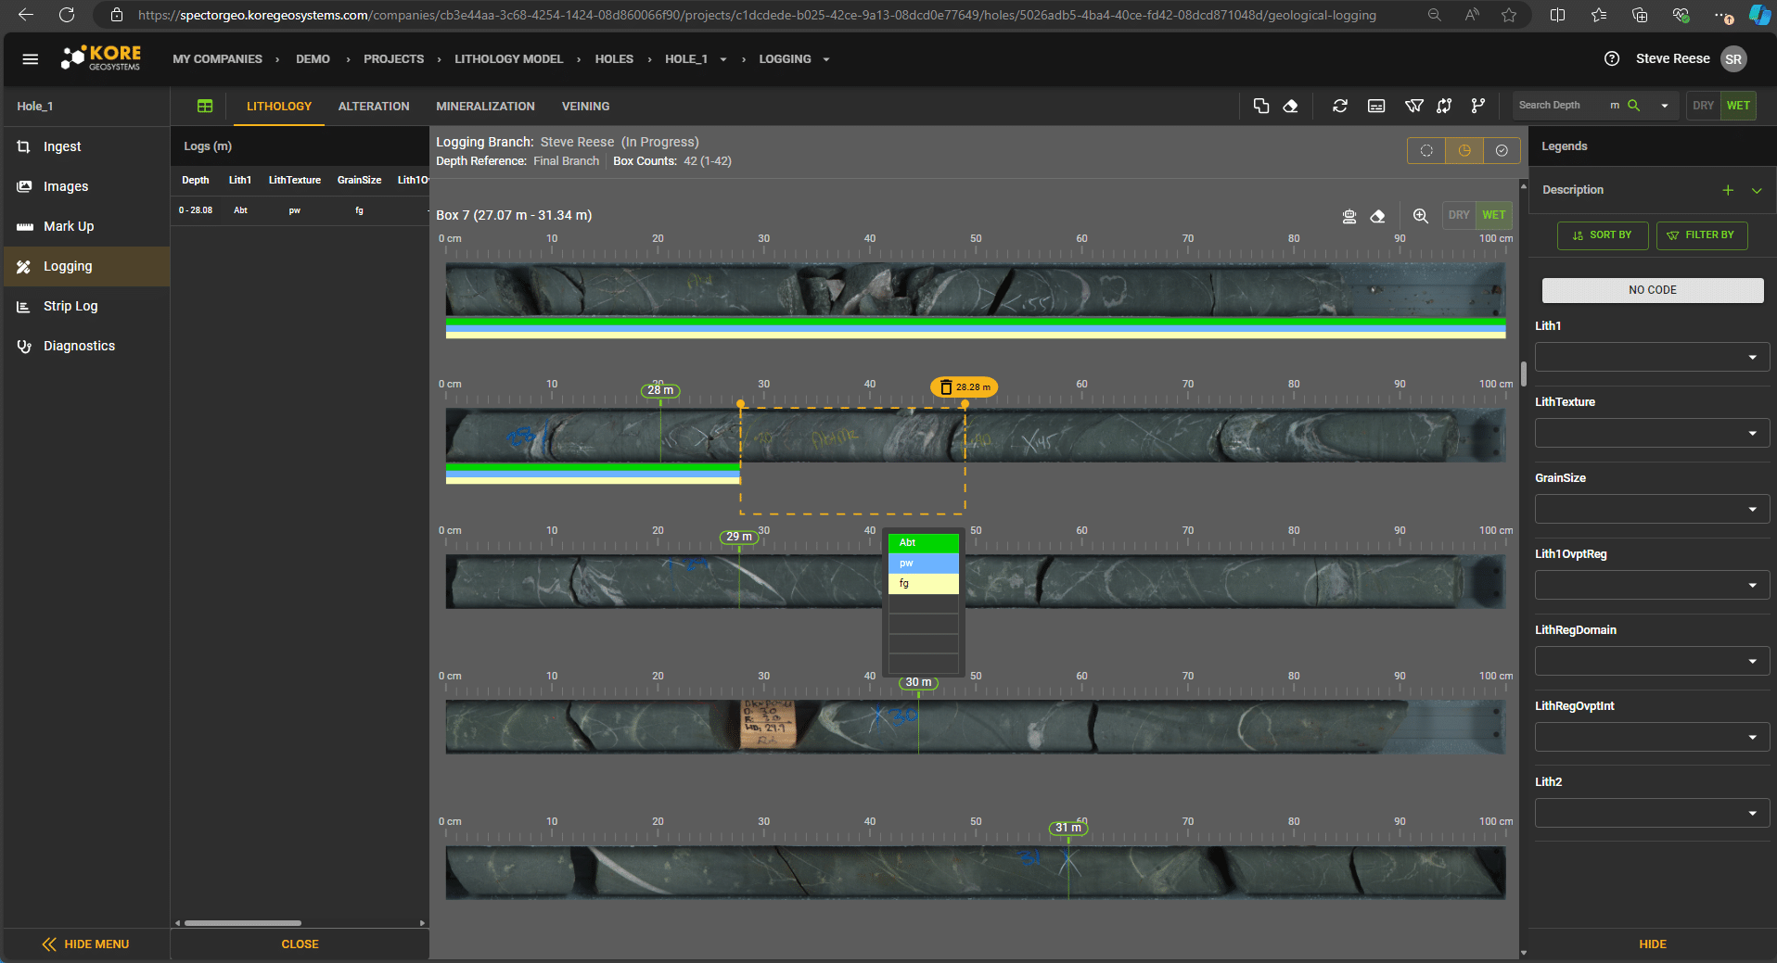Image resolution: width=1777 pixels, height=963 pixels.
Task: Click the browser refresh icon
Action: coord(67,15)
